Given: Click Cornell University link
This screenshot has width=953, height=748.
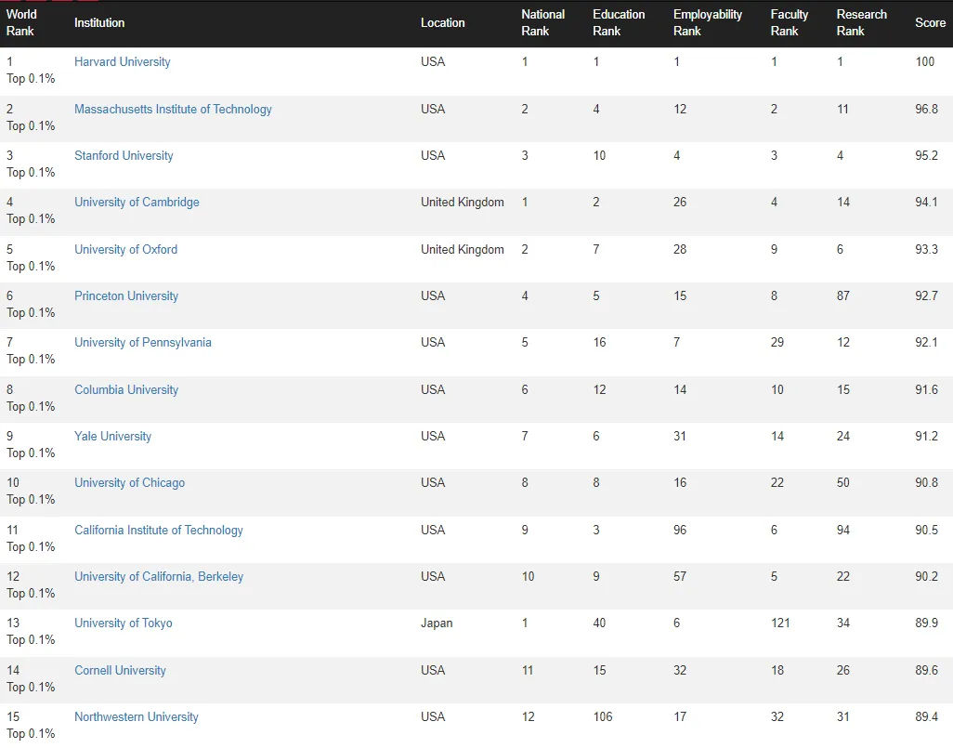Looking at the screenshot, I should 120,671.
